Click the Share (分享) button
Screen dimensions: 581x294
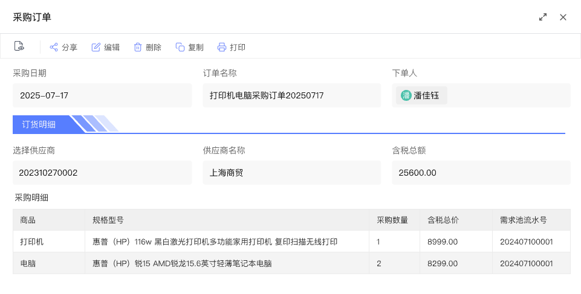[63, 47]
